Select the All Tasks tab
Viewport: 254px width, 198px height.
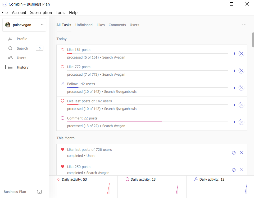pyautogui.click(x=64, y=25)
